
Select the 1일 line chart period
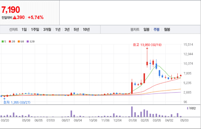tap(24, 29)
